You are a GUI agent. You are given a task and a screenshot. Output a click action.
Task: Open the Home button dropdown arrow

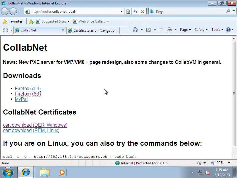pyautogui.click(x=142, y=30)
